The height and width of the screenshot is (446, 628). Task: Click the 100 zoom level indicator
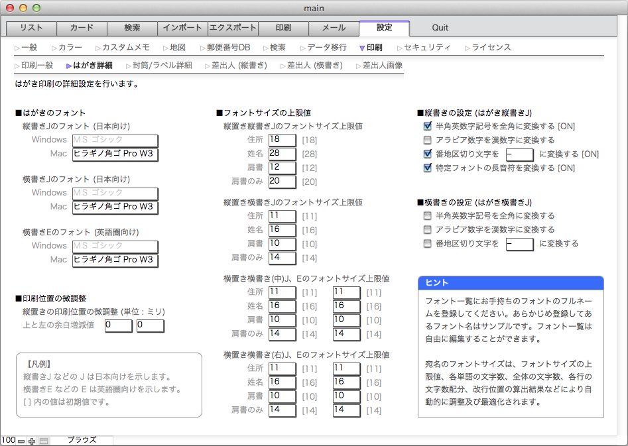point(8,440)
